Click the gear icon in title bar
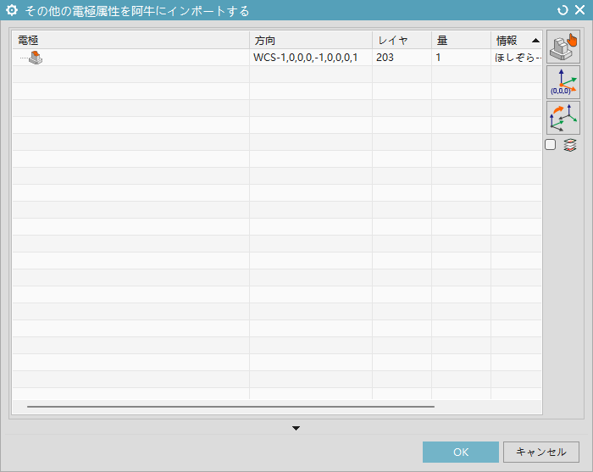The image size is (593, 472). (x=12, y=10)
